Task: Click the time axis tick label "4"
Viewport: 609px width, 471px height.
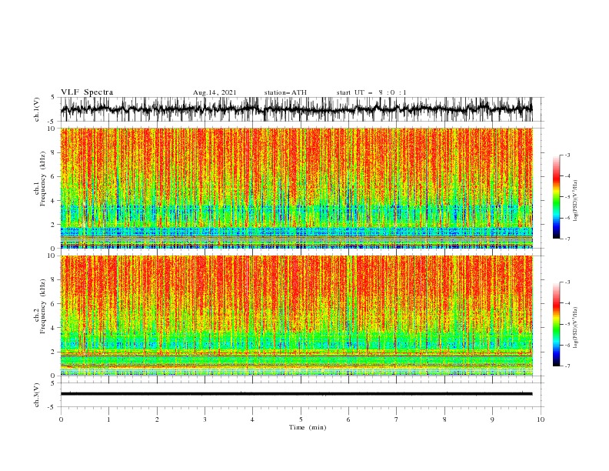Action: coord(252,419)
